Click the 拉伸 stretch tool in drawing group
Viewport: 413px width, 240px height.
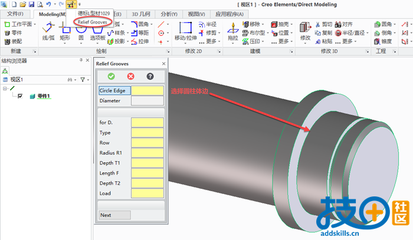[140, 41]
